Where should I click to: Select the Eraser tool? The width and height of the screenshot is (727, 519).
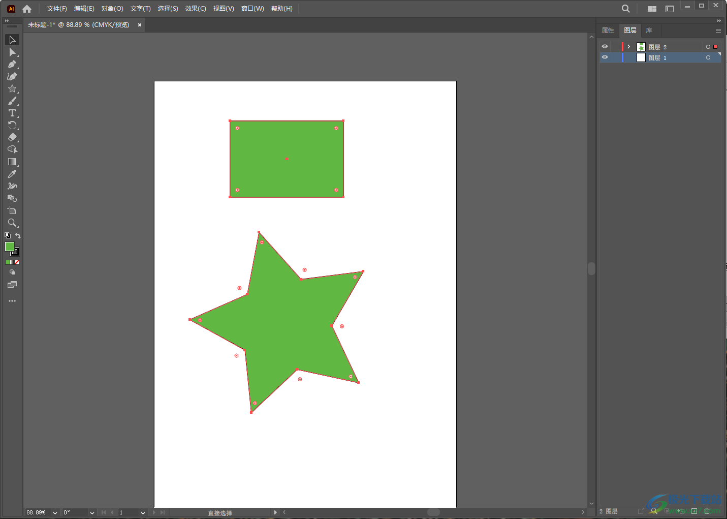(x=12, y=137)
